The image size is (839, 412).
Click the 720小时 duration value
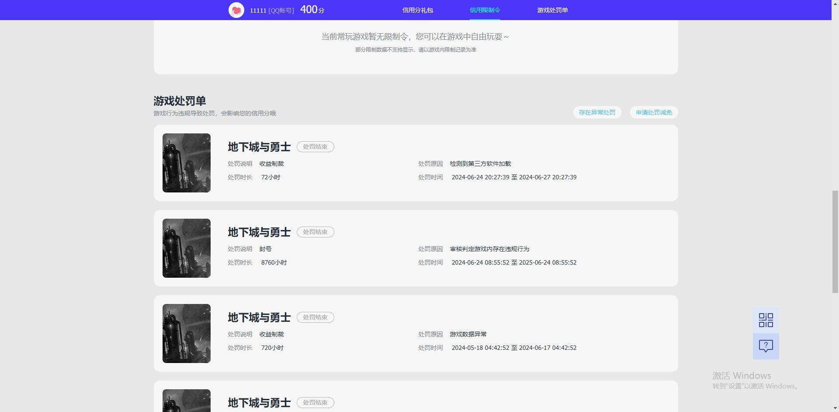(x=272, y=348)
